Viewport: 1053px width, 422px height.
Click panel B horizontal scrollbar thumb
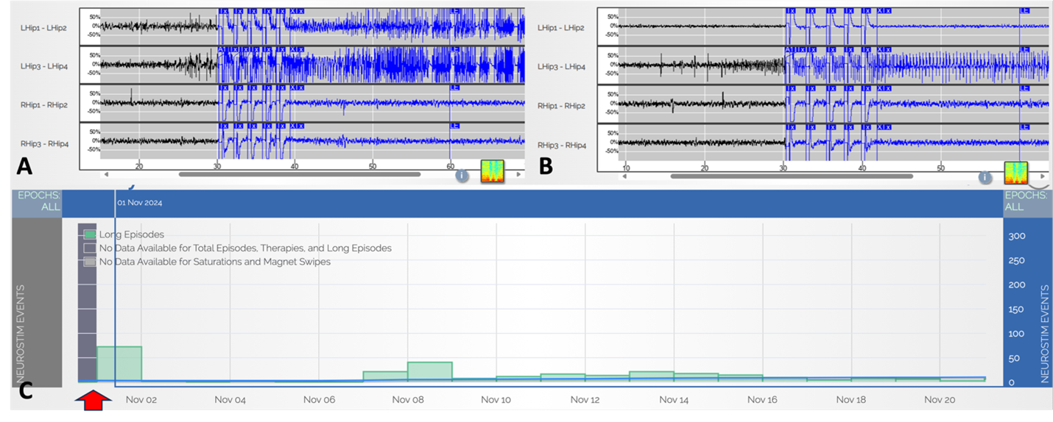[791, 176]
